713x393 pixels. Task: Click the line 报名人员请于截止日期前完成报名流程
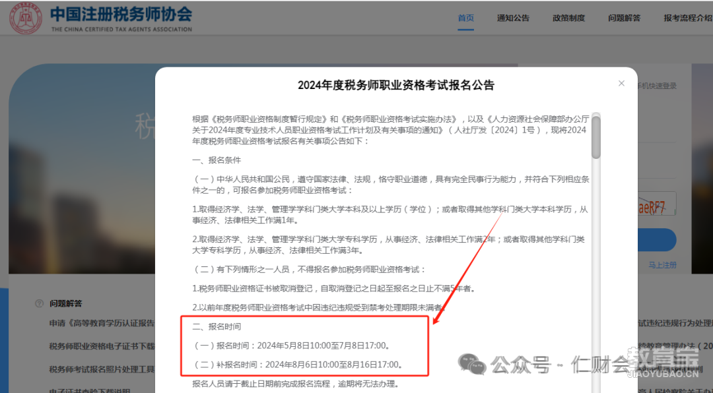[296, 384]
